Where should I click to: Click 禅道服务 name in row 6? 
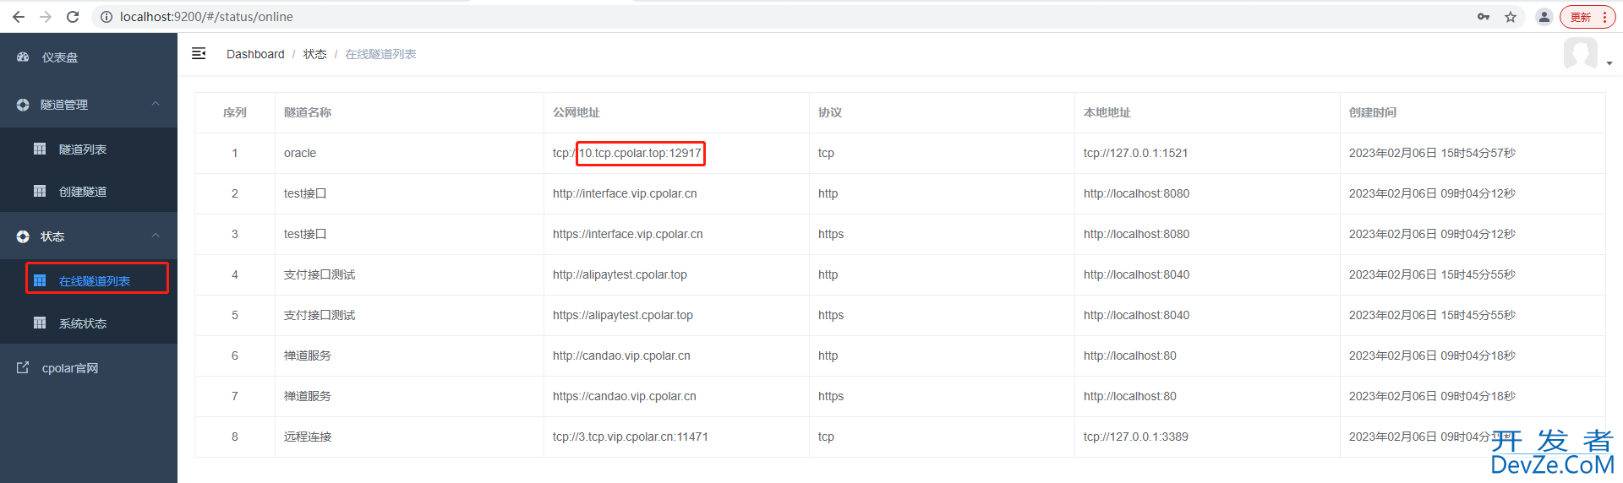point(308,355)
